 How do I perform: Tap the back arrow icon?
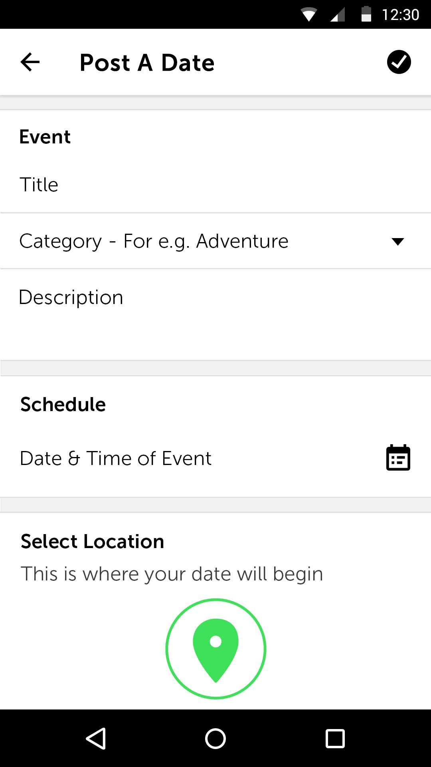click(30, 62)
